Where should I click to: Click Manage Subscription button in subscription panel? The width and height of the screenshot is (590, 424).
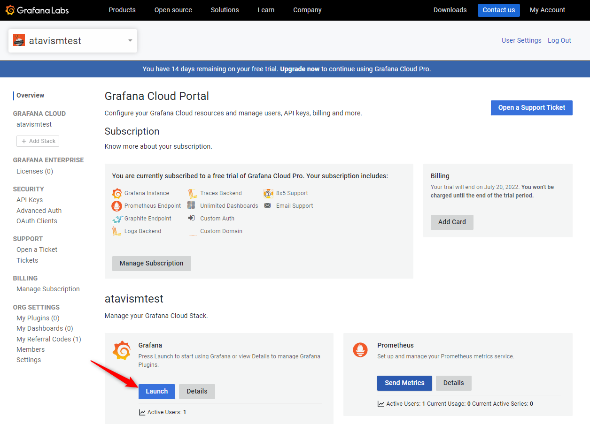pos(151,263)
